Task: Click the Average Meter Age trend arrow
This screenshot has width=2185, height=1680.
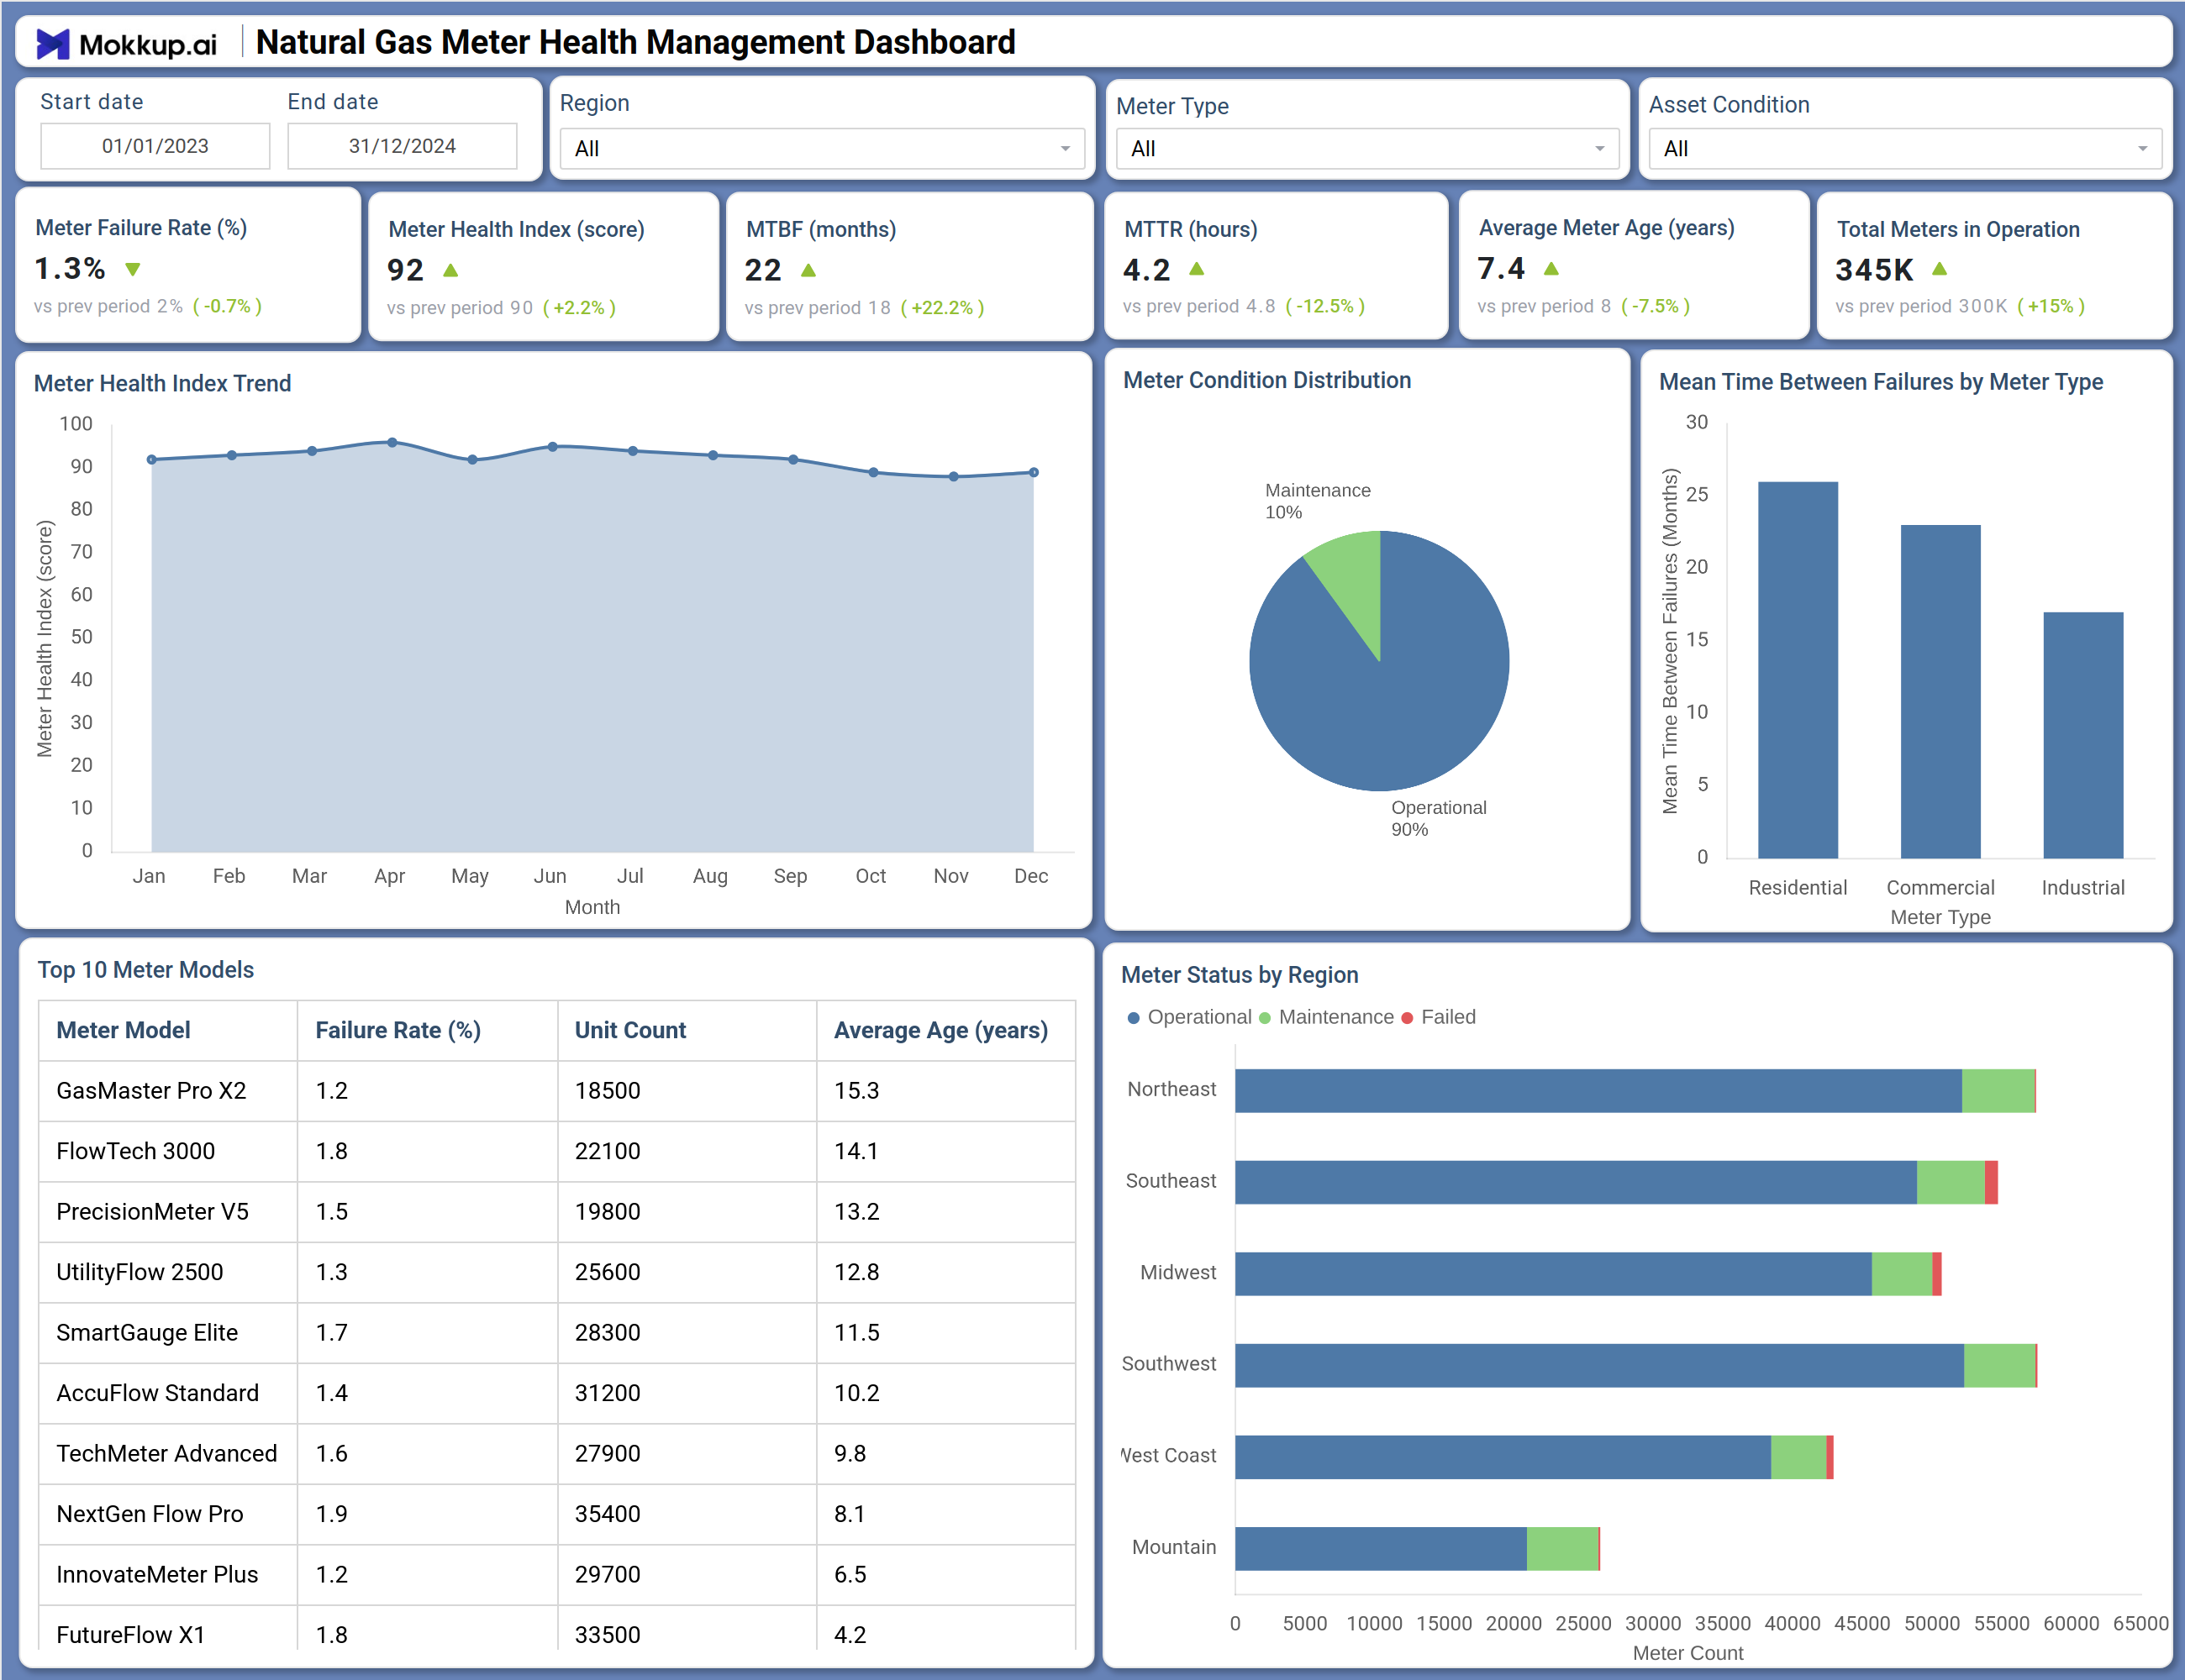Action: [1551, 268]
